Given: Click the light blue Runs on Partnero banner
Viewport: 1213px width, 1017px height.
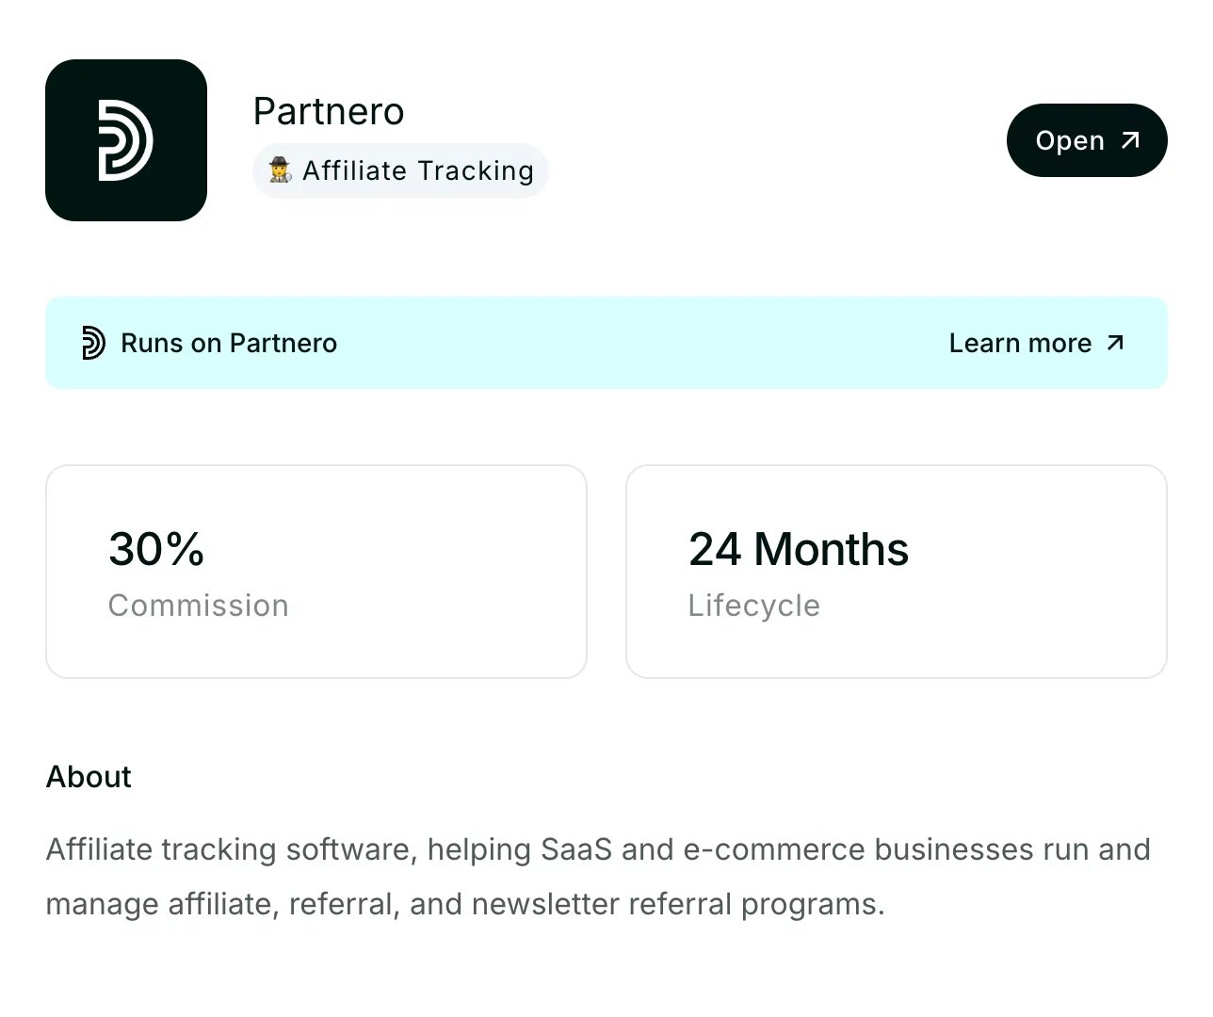Looking at the screenshot, I should coord(606,343).
